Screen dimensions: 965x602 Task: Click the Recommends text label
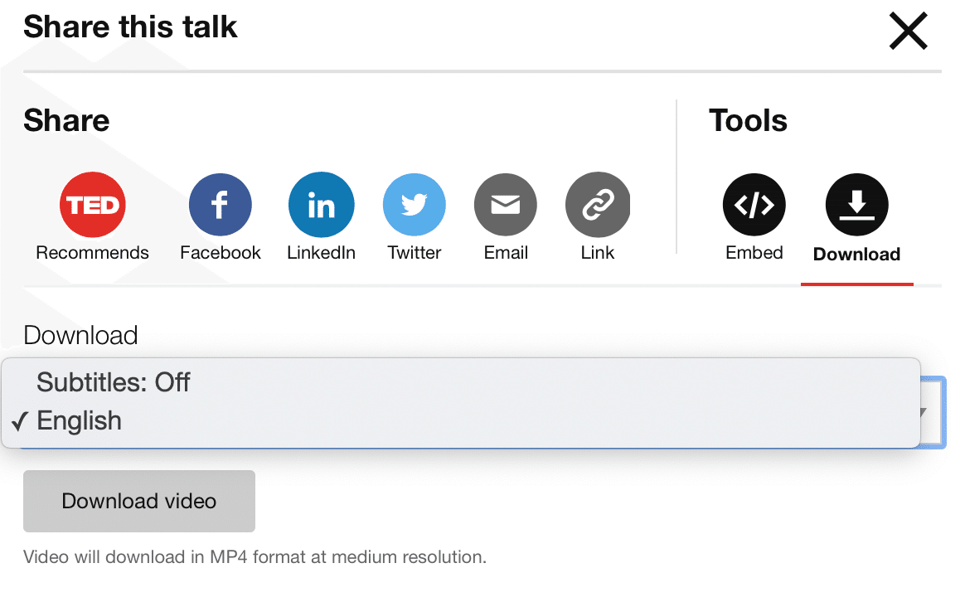point(92,253)
